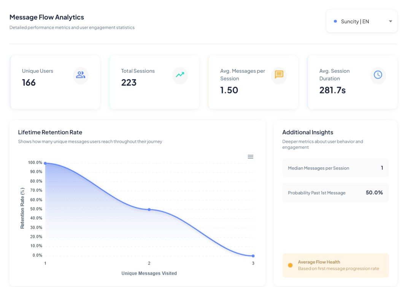Image resolution: width=400 pixels, height=287 pixels.
Task: Click the Unique Users people icon
Action: (x=81, y=75)
